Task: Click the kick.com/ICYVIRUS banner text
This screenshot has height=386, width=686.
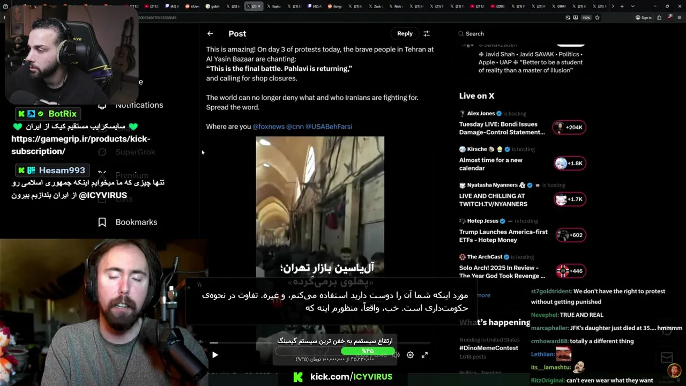Action: [351, 377]
